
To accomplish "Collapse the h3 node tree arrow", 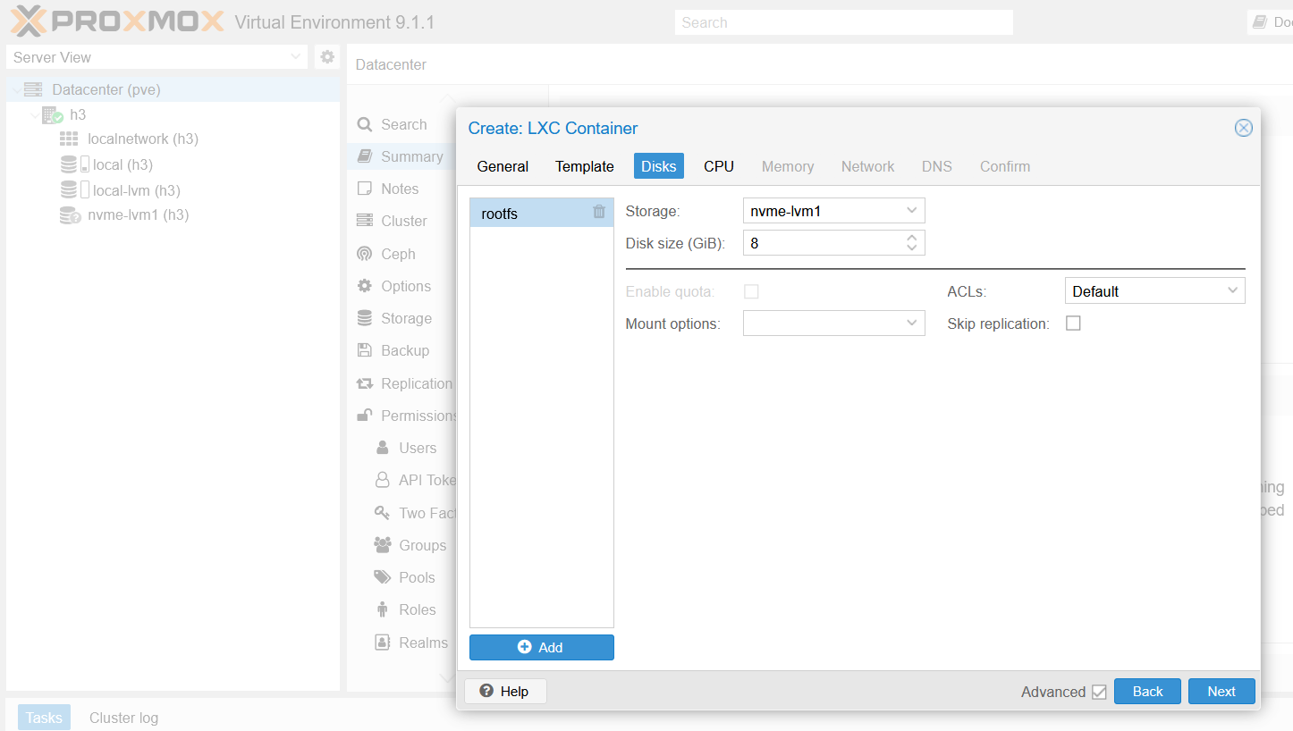I will click(34, 114).
